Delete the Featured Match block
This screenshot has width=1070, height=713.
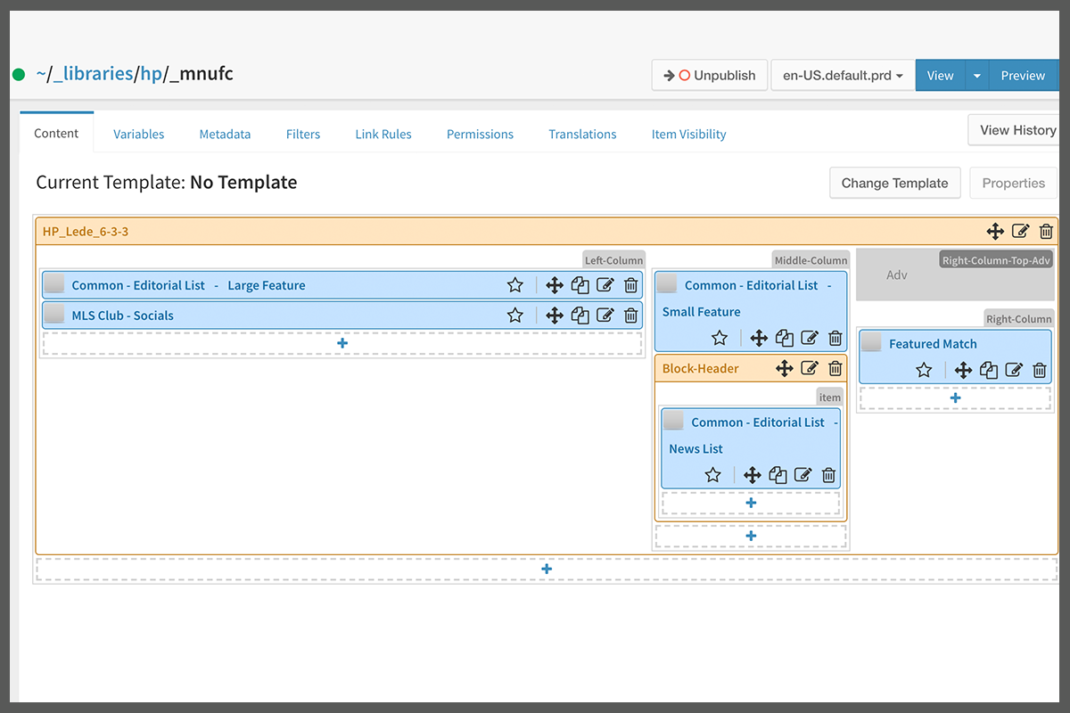pos(1039,370)
